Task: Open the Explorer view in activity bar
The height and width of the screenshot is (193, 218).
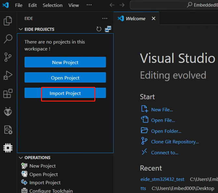Action: click(8, 21)
